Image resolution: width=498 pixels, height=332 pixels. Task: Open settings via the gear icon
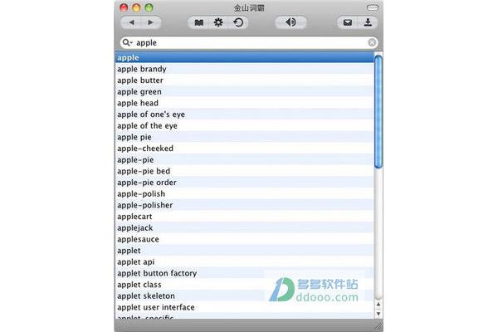[218, 22]
